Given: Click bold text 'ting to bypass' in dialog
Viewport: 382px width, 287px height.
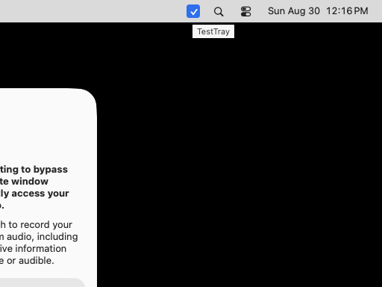Looking at the screenshot, I should point(34,170).
